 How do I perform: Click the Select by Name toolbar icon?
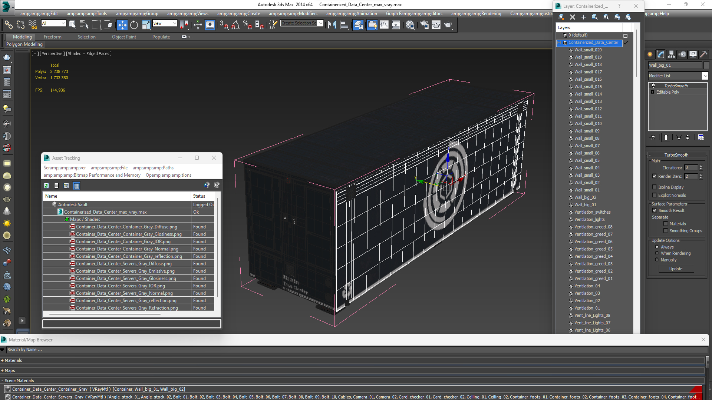pyautogui.click(x=84, y=25)
